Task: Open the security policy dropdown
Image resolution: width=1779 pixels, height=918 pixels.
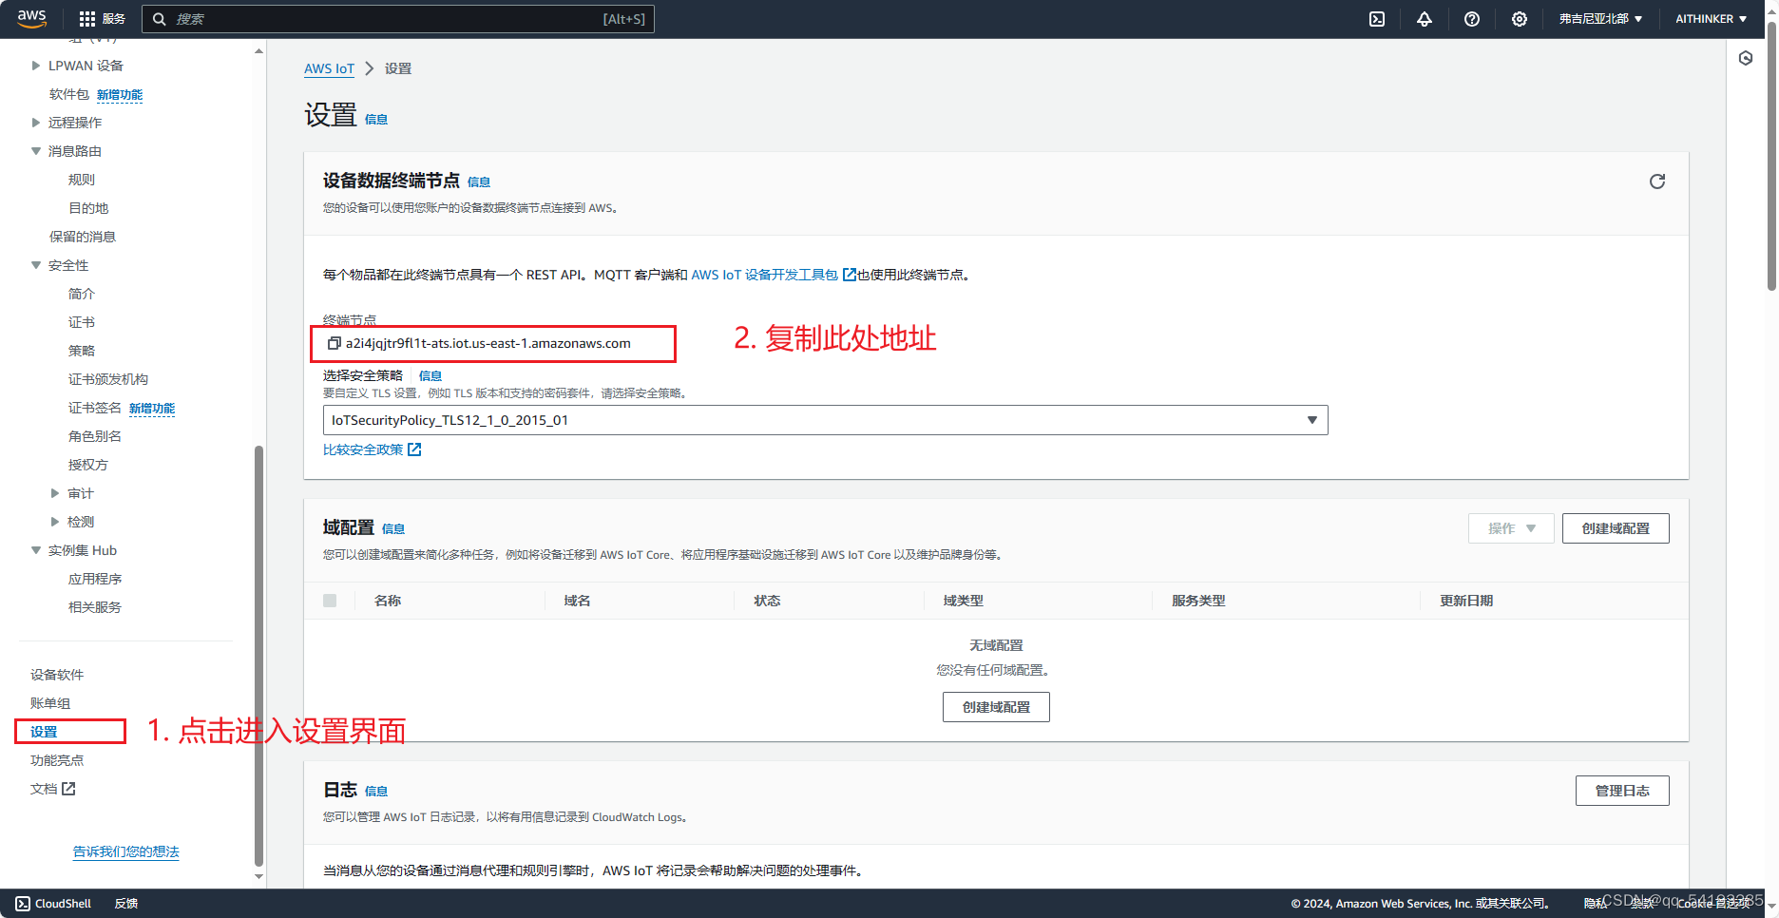Action: click(x=825, y=420)
